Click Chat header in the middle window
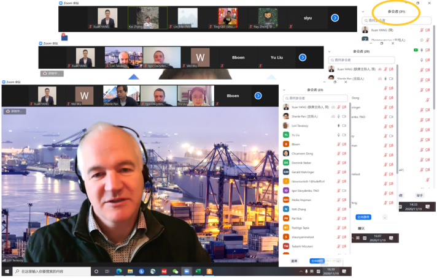This screenshot has width=437, height=278. click(x=361, y=228)
